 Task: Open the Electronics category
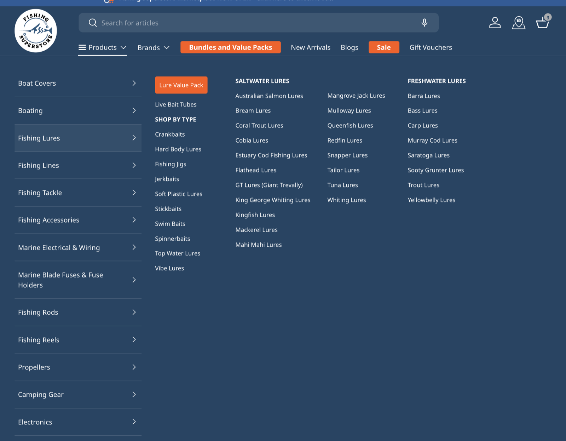tap(78, 422)
